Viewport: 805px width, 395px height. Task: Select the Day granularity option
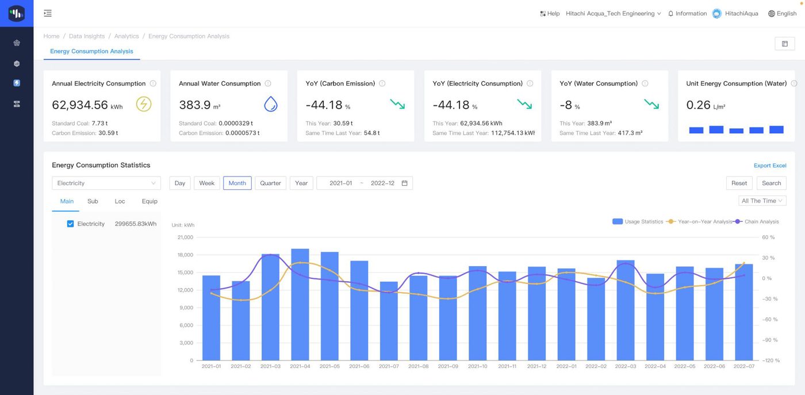tap(180, 183)
